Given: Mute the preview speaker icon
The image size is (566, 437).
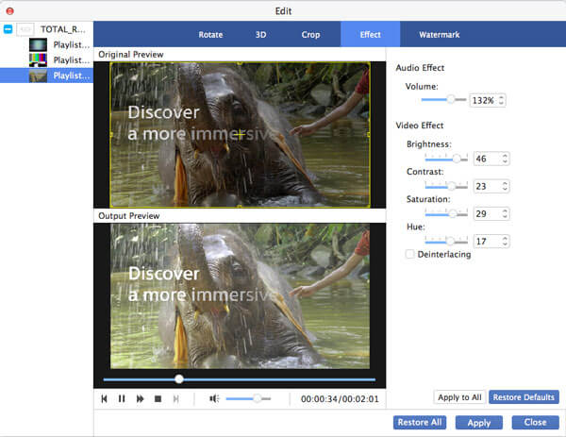Looking at the screenshot, I should tap(214, 398).
